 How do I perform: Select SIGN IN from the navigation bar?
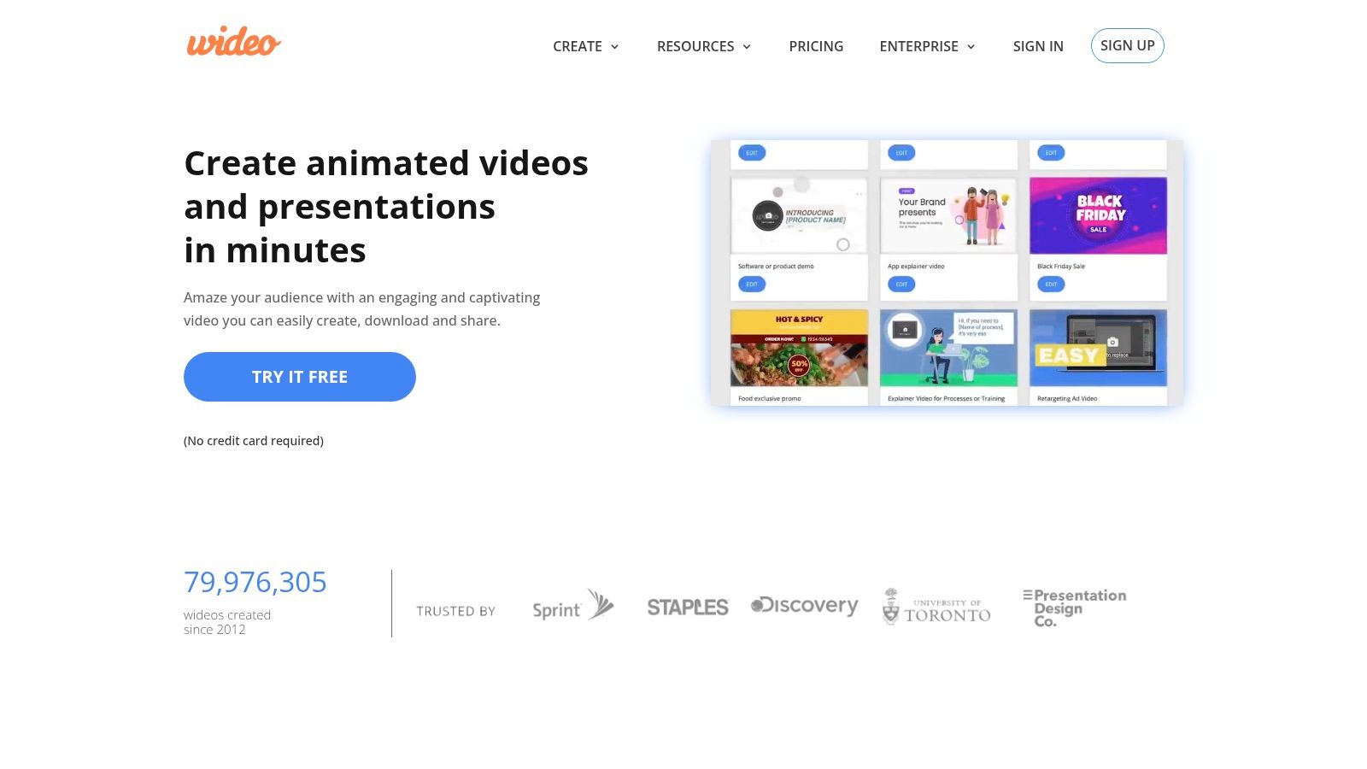pos(1037,46)
